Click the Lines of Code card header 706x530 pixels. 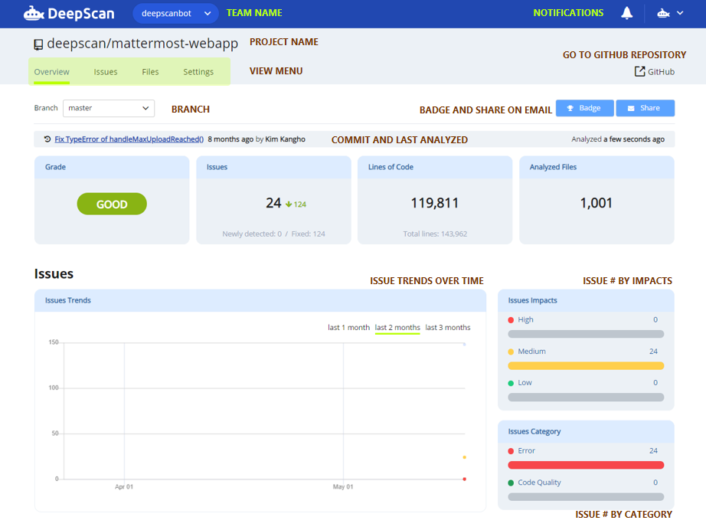[435, 167]
